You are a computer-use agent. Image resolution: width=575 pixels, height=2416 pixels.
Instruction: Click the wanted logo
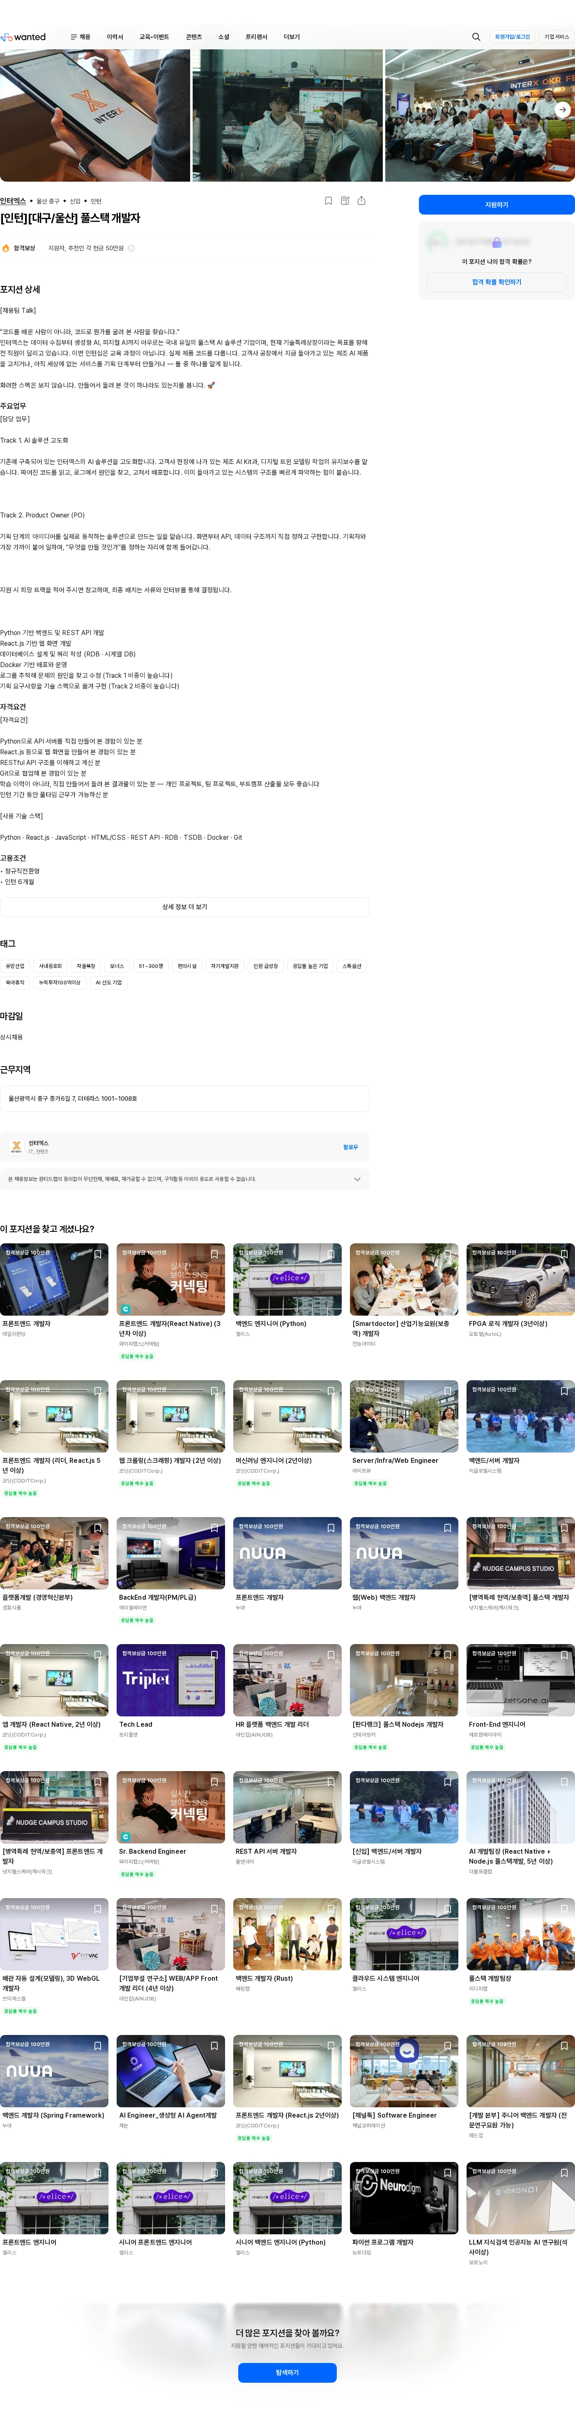click(23, 37)
